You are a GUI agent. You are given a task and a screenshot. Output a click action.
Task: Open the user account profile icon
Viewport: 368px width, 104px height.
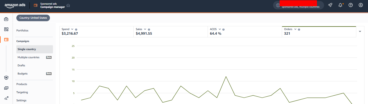(361, 5)
